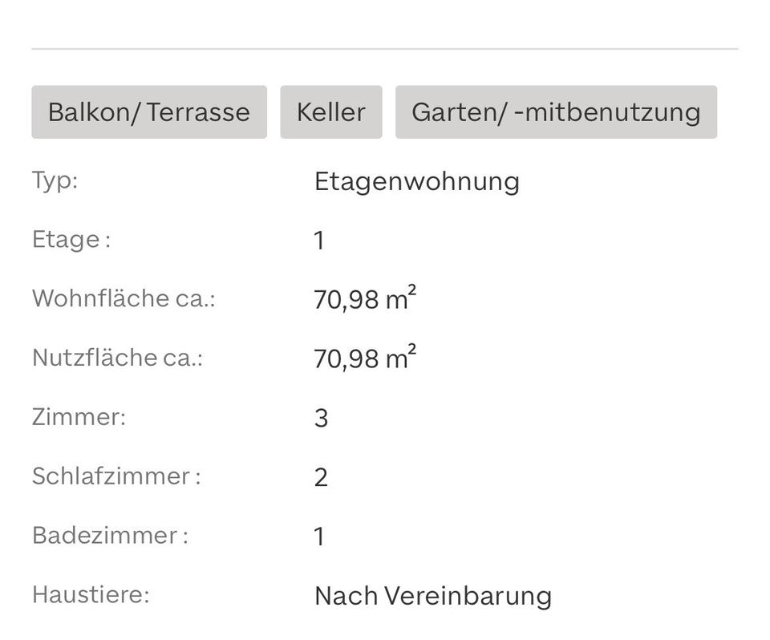
Task: Click the Badezimmer value 1
Action: [x=319, y=537]
